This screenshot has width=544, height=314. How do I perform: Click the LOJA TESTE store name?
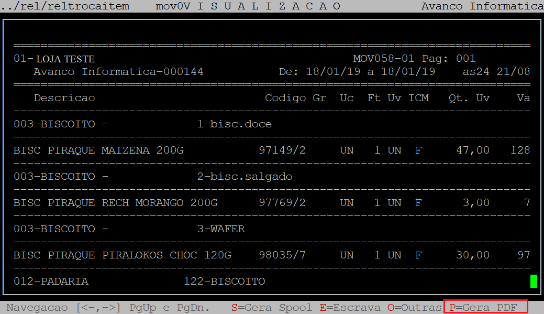65,59
